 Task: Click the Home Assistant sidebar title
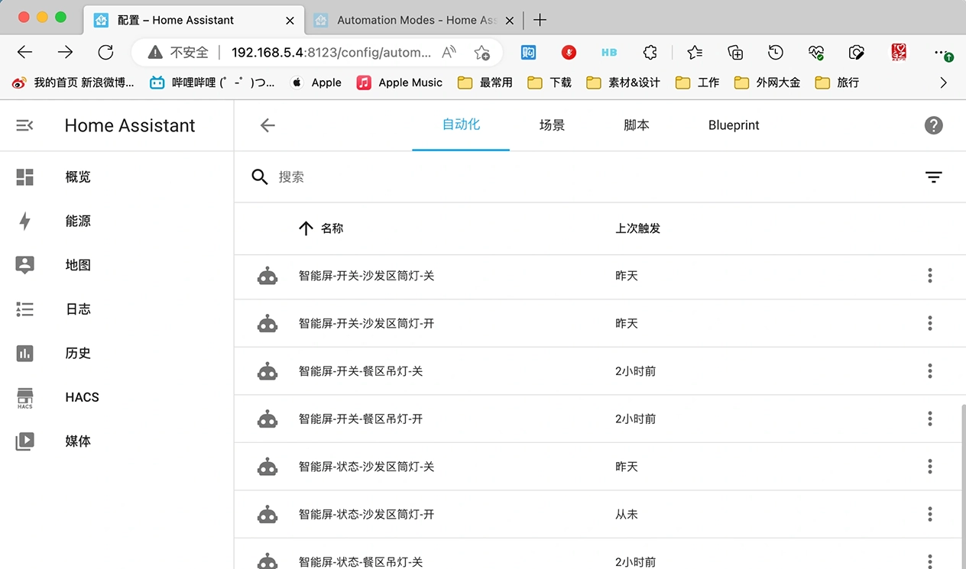tap(130, 125)
